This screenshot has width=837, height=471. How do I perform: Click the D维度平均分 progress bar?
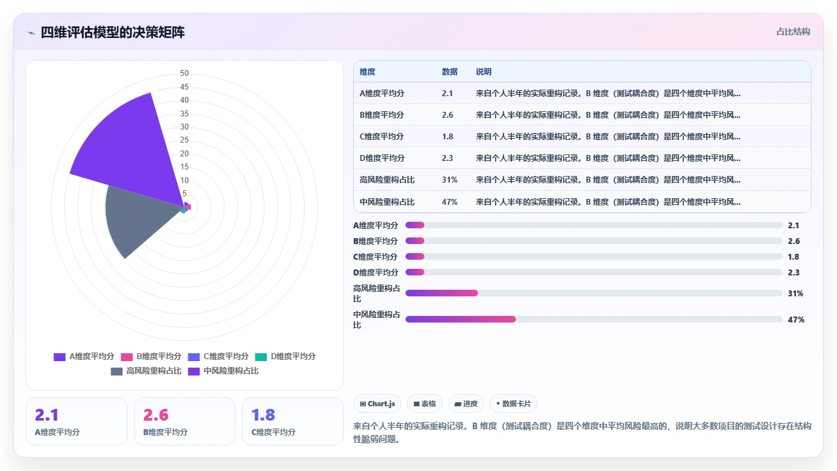[x=594, y=272]
